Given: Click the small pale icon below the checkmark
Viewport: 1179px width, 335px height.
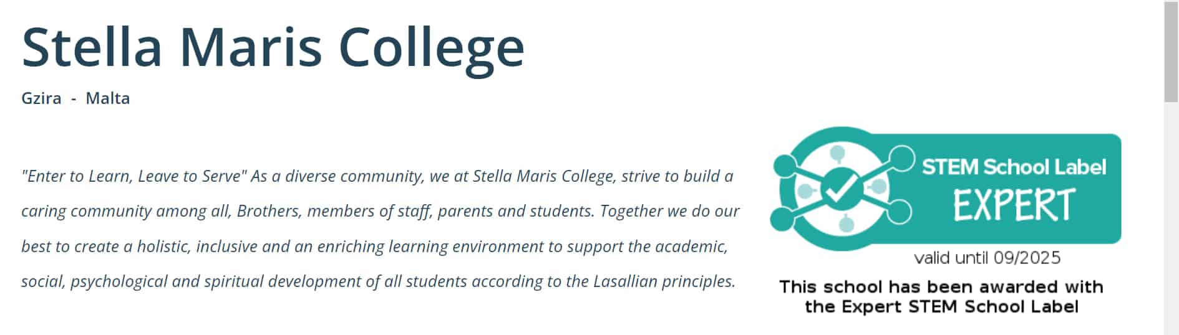Looking at the screenshot, I should pyautogui.click(x=846, y=223).
